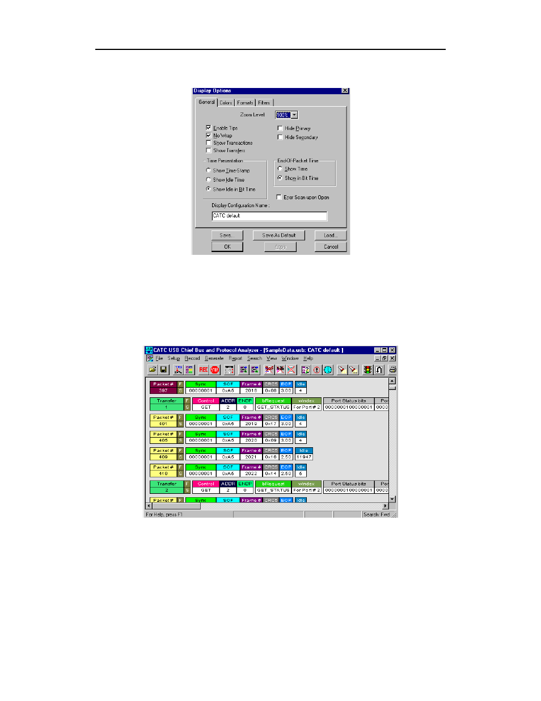Check the Hide Primary option

[x=280, y=128]
